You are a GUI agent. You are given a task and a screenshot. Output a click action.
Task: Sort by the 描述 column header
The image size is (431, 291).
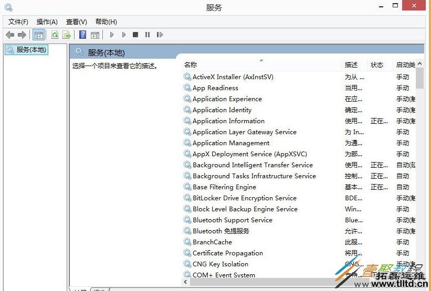click(354, 65)
